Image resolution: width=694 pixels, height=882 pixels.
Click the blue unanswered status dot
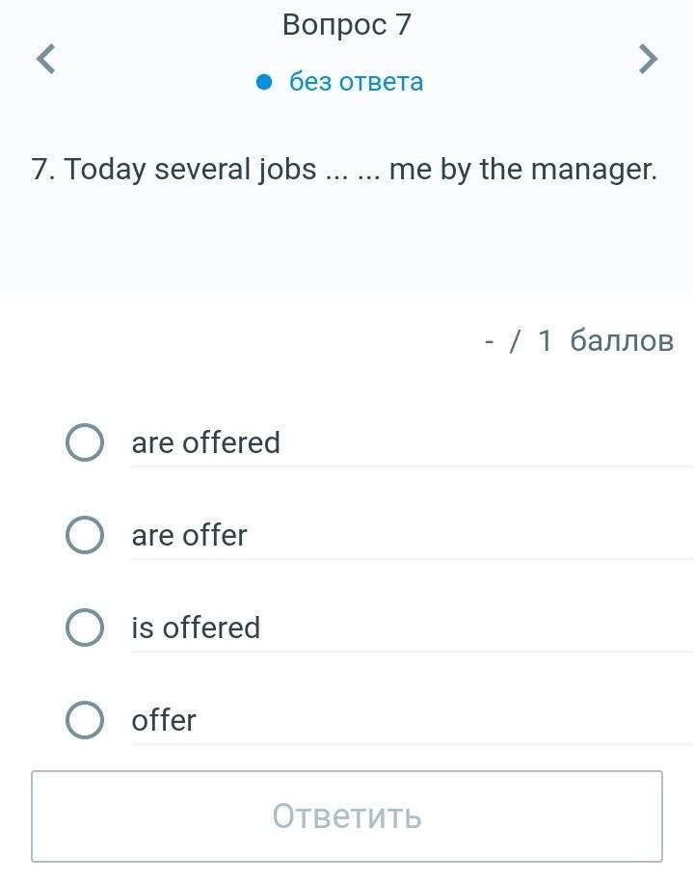(x=265, y=82)
